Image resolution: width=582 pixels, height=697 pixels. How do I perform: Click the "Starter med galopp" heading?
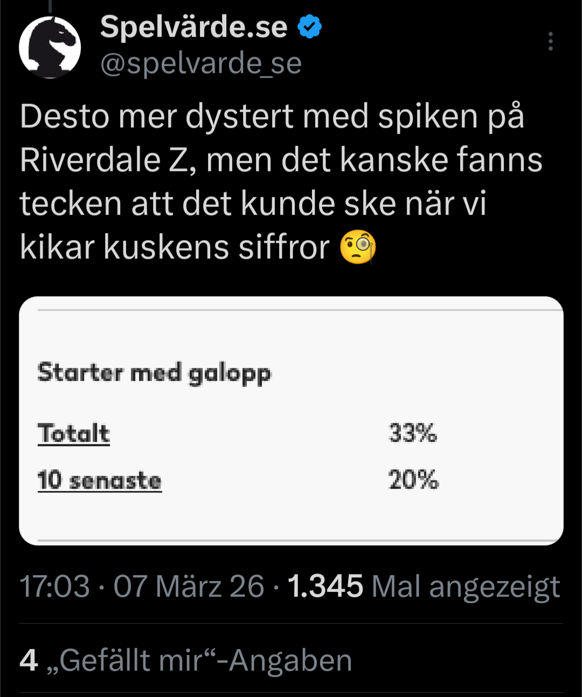pyautogui.click(x=154, y=373)
